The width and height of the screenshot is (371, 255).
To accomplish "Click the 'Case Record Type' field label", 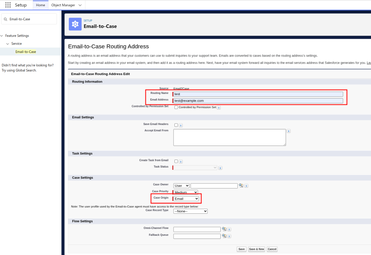I will pos(157,210).
